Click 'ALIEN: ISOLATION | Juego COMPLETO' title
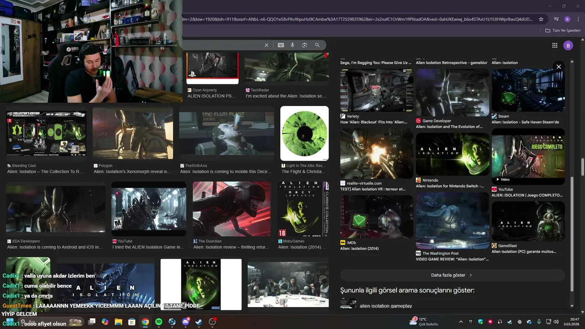585x329 pixels. point(527,195)
